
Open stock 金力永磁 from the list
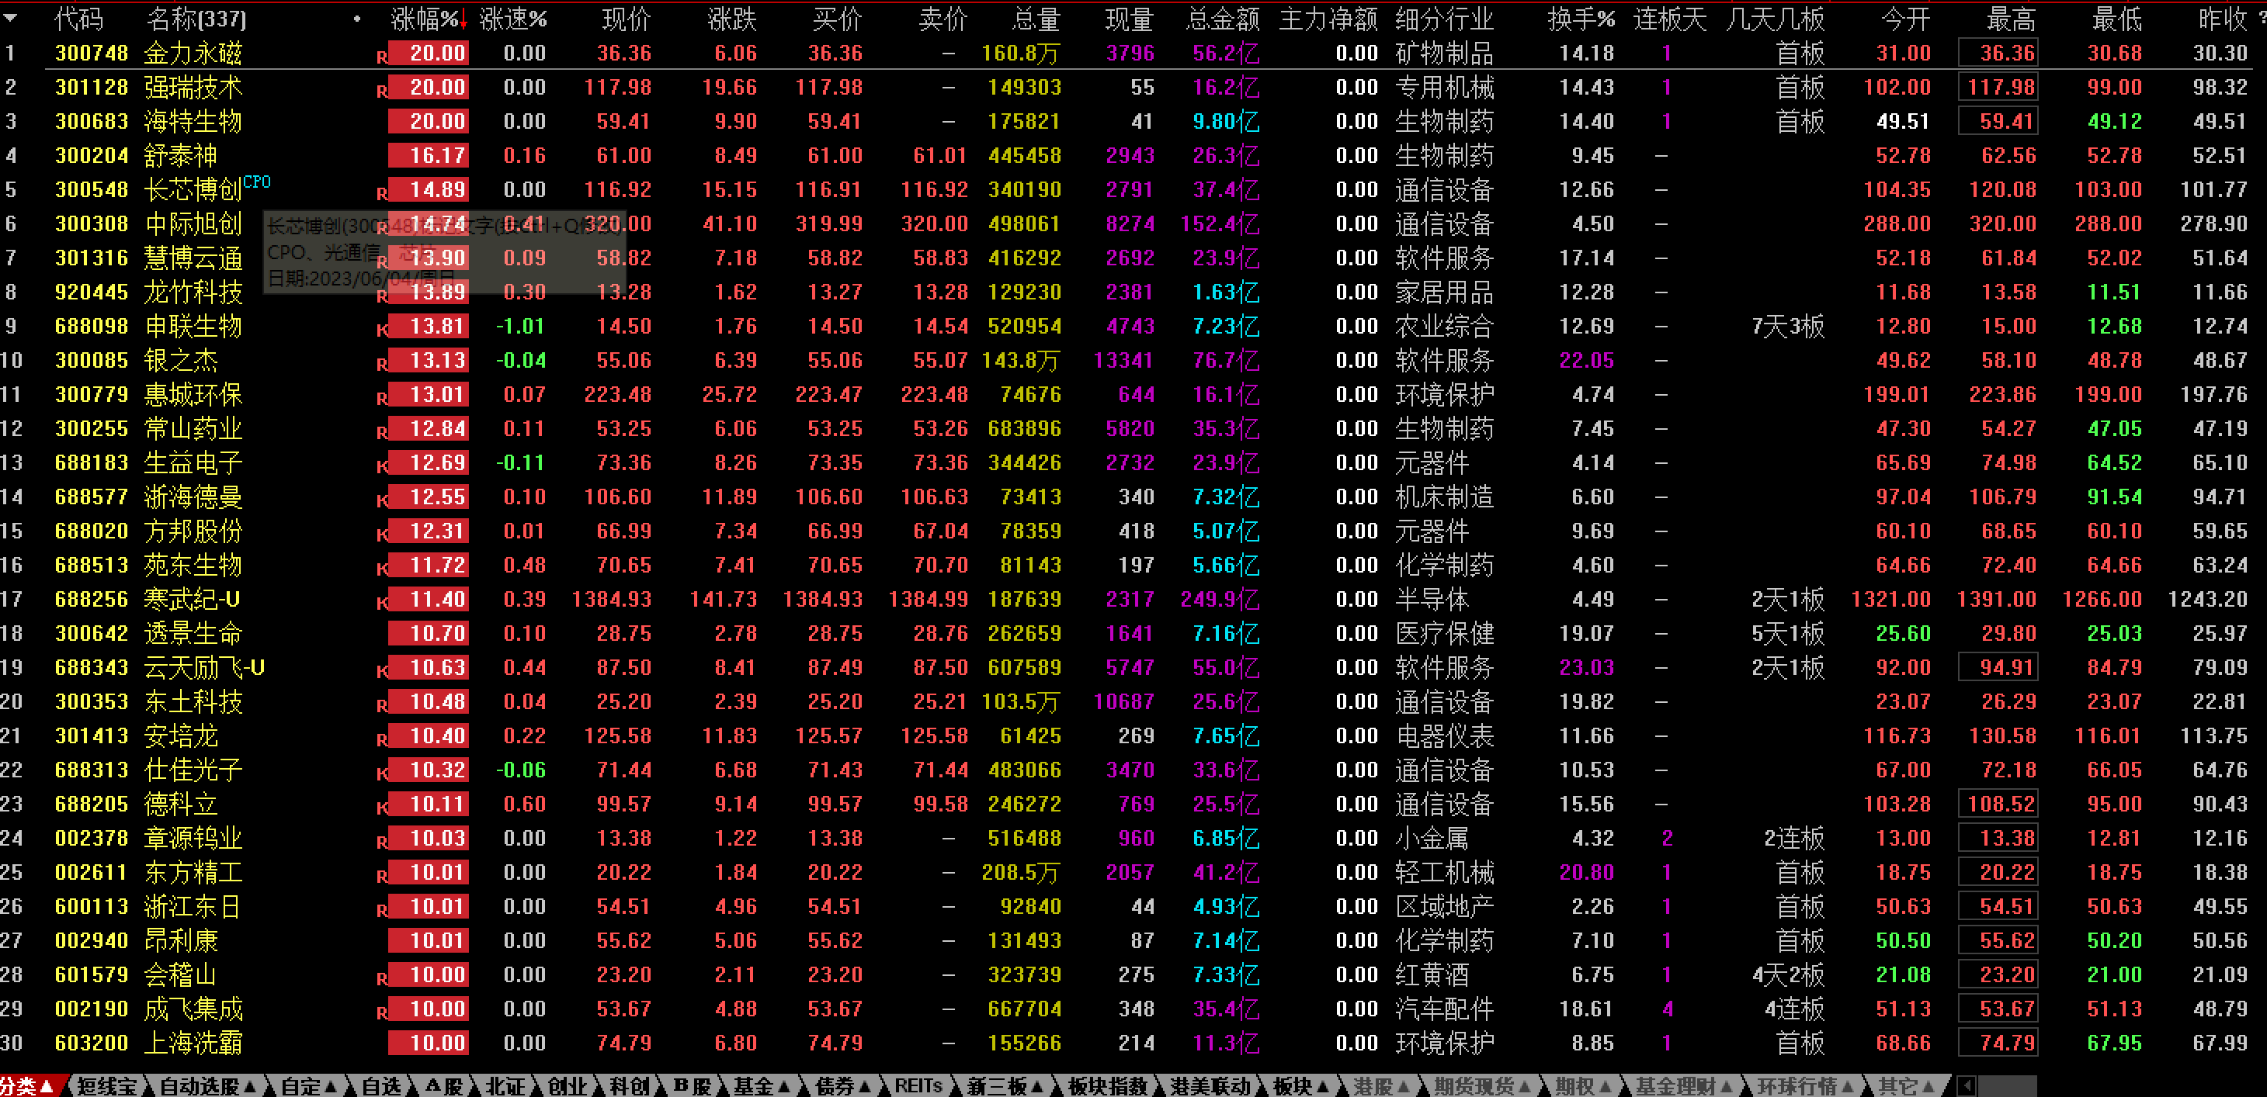point(192,54)
